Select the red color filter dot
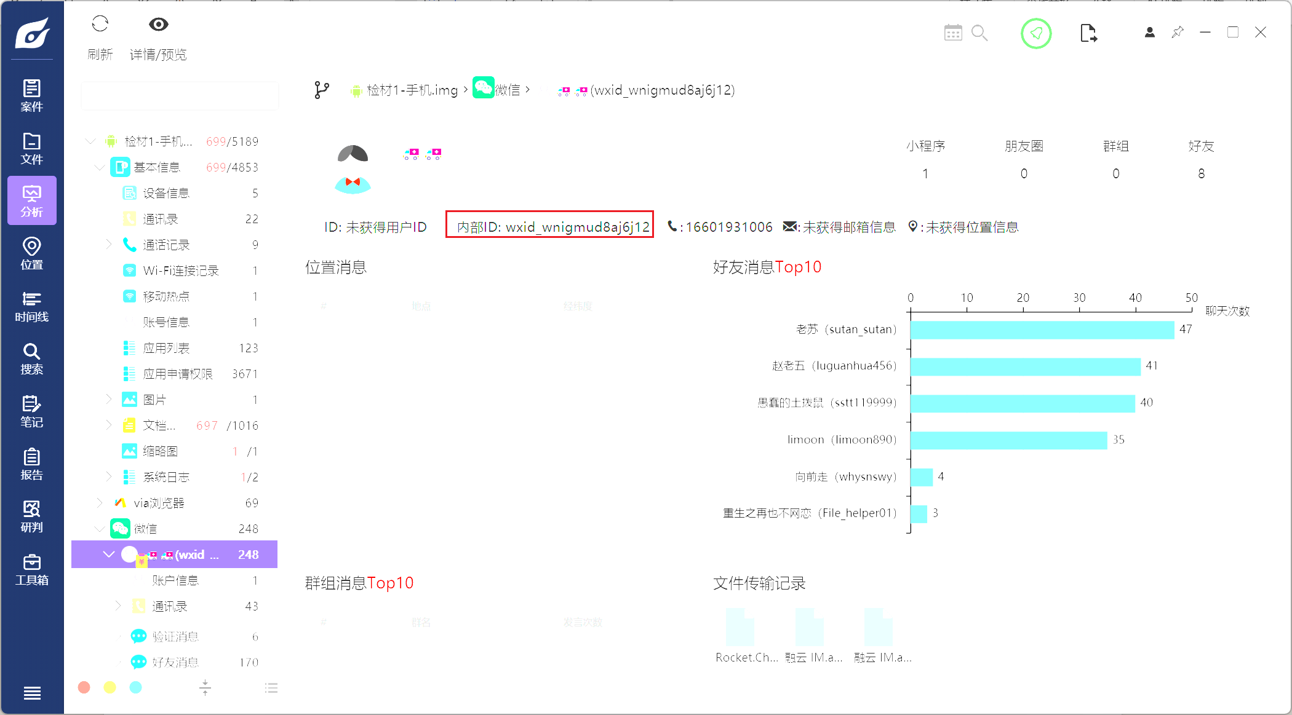This screenshot has height=715, width=1292. click(x=84, y=687)
